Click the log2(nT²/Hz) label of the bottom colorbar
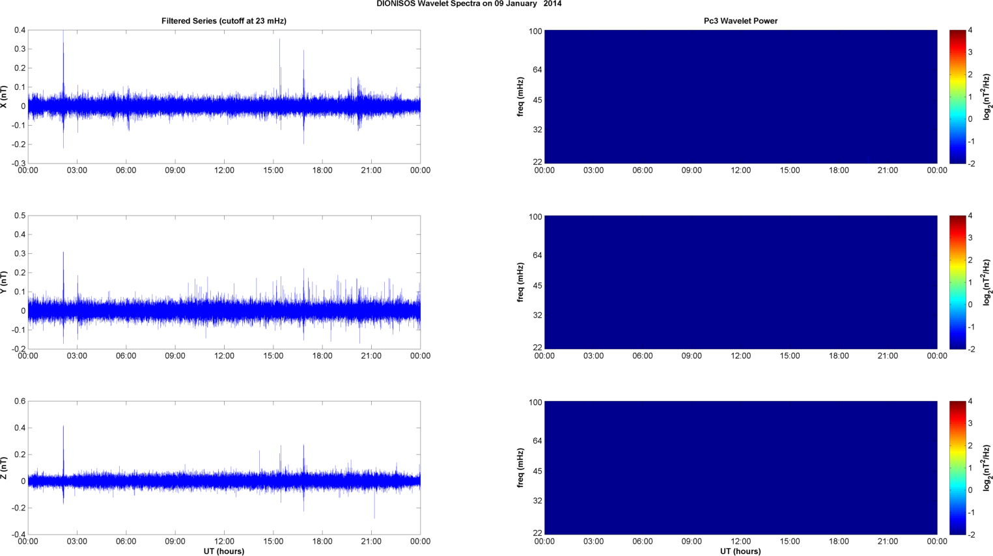This screenshot has height=556, width=993. [987, 468]
